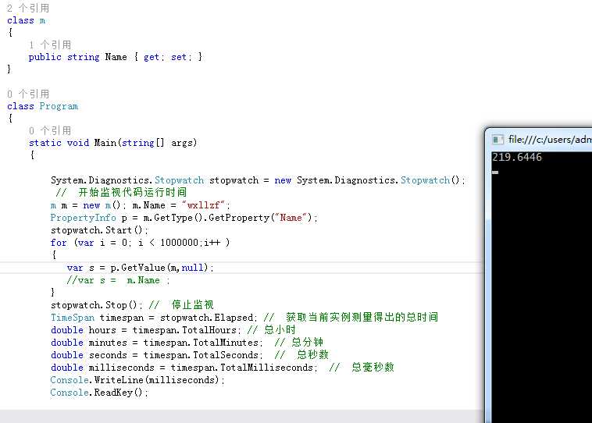Click the 'Name' property identifier in class m

[116, 57]
